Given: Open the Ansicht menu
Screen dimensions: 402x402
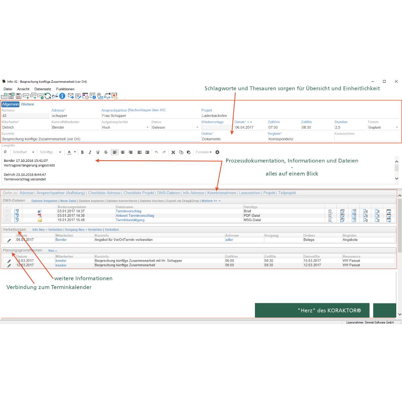Looking at the screenshot, I should 23,89.
